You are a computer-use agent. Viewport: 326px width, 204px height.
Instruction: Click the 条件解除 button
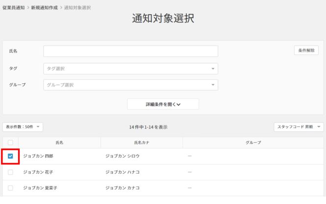pos(306,50)
